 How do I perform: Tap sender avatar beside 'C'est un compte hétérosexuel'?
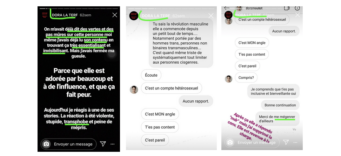(x=134, y=90)
